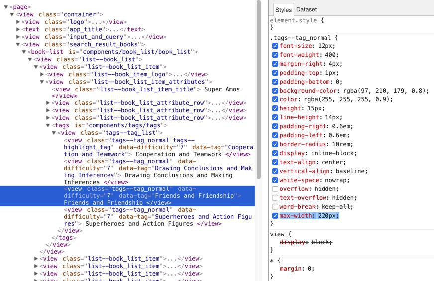Enable the text-overflow property checkbox
434x281 pixels.
pos(275,198)
